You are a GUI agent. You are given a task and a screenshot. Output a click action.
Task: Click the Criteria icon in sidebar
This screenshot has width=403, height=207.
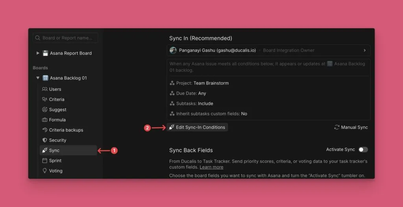[x=45, y=100]
